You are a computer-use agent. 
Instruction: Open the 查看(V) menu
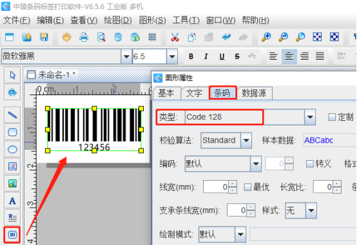point(84,21)
